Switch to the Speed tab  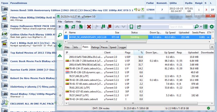(113, 47)
